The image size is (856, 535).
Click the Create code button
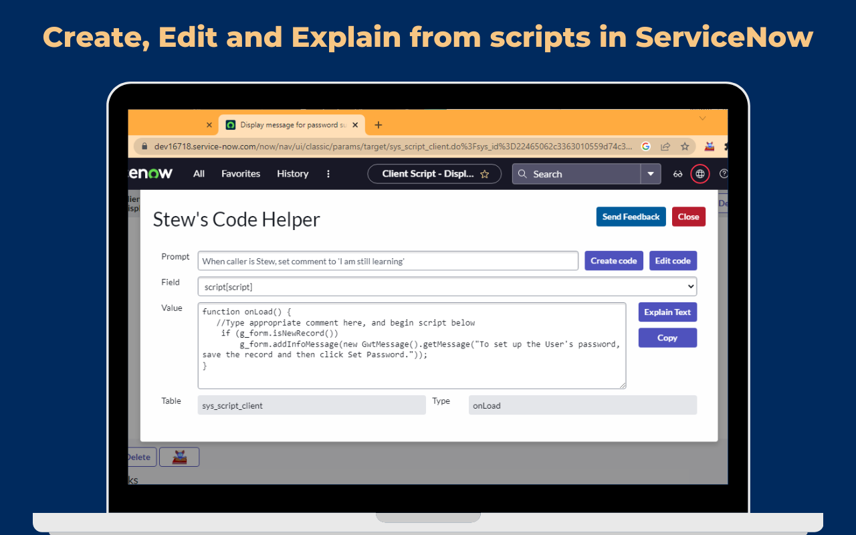click(613, 261)
